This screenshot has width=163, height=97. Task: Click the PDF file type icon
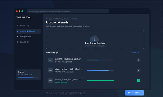(x=51, y=81)
